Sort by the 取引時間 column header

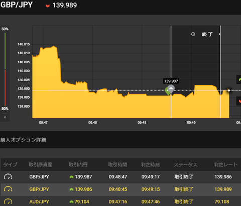coord(117,164)
